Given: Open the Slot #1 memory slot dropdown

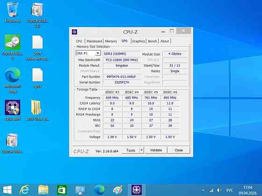Looking at the screenshot, I should (x=88, y=53).
